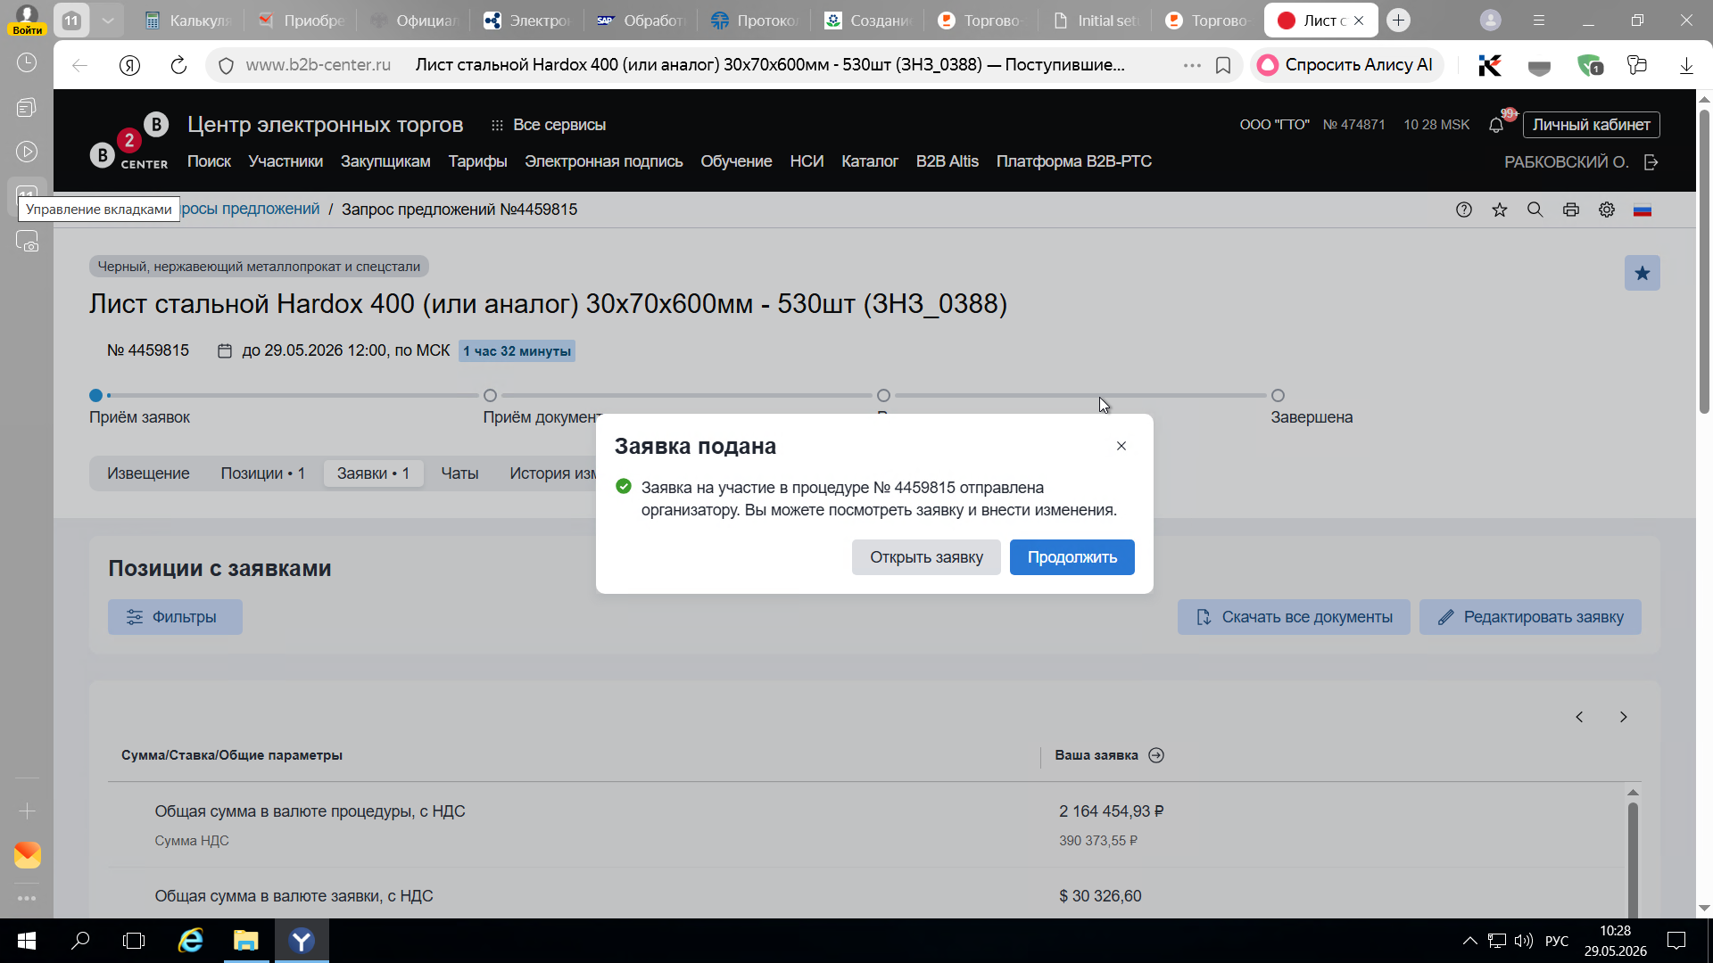Click the Открыть заявку button
The image size is (1713, 963).
click(926, 557)
